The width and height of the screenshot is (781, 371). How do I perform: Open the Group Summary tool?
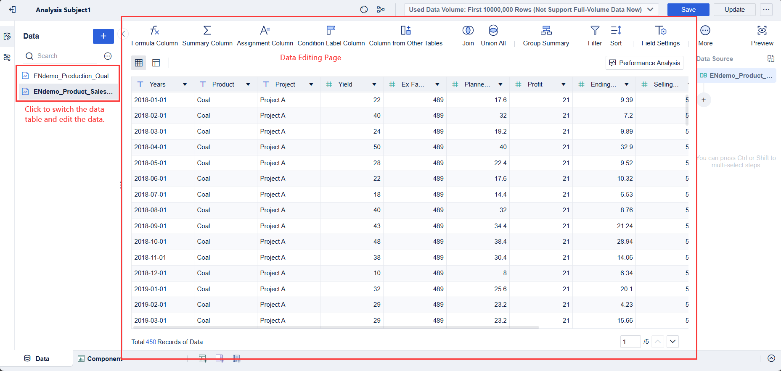546,36
